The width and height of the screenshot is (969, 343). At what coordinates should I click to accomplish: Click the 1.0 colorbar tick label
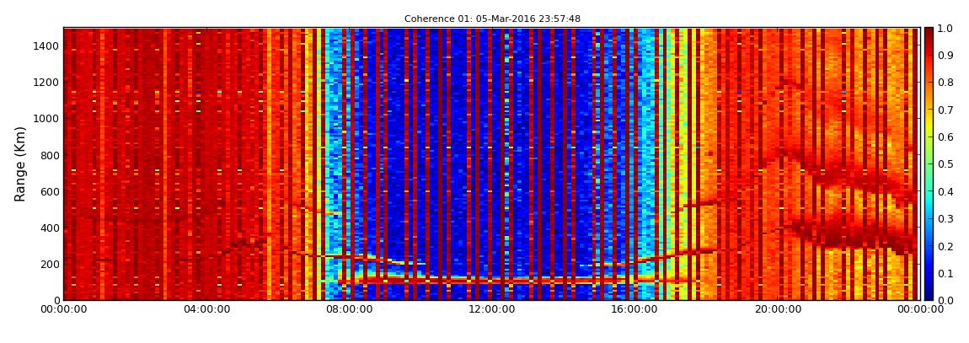click(945, 29)
